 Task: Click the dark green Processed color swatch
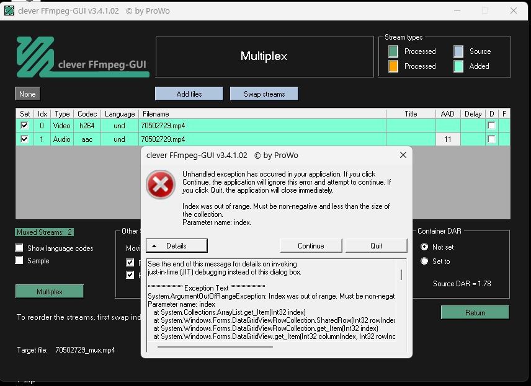[x=393, y=51]
